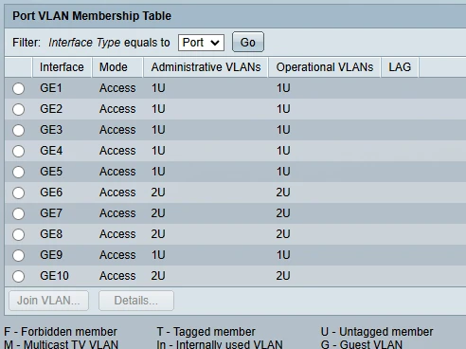Click the Access mode cell for GE10
Image resolution: width=466 pixels, height=349 pixels.
[117, 276]
